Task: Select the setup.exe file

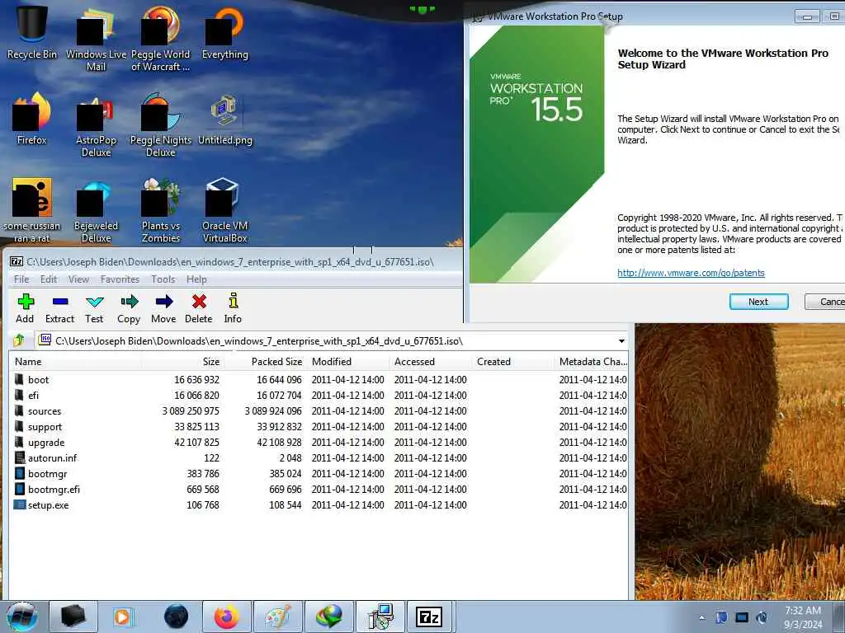Action: [319, 504]
